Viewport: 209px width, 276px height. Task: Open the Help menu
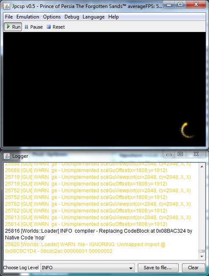click(113, 17)
